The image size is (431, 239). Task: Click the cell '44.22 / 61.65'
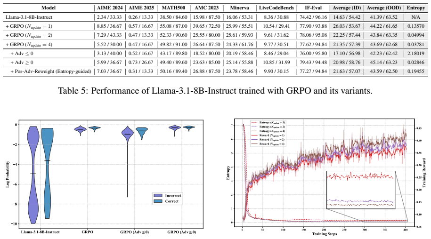pos(384,26)
